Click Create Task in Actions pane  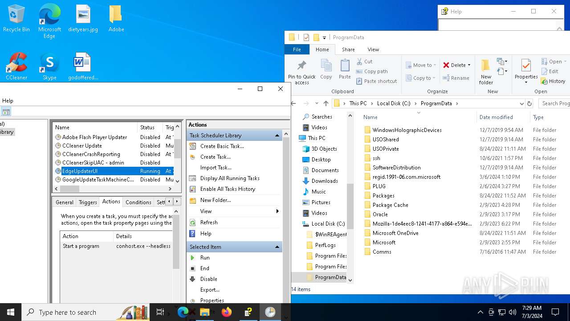215,157
